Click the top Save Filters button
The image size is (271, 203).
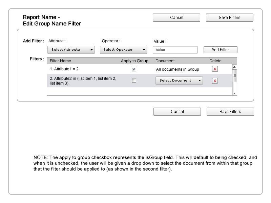click(x=229, y=18)
